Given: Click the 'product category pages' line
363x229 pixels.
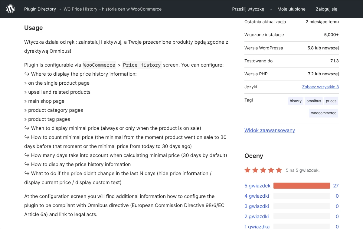Looking at the screenshot, I should pyautogui.click(x=54, y=110).
